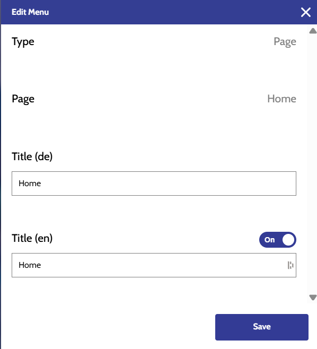
Task: Open the Type value showing Page
Action: [285, 41]
